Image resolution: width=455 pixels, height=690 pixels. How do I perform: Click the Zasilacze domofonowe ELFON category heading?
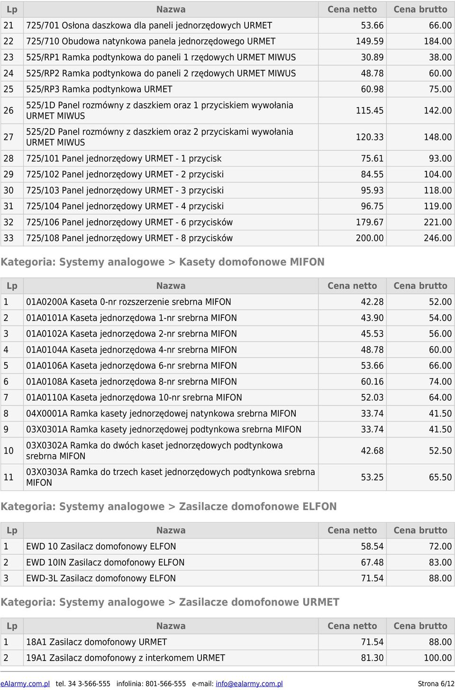pos(169,506)
